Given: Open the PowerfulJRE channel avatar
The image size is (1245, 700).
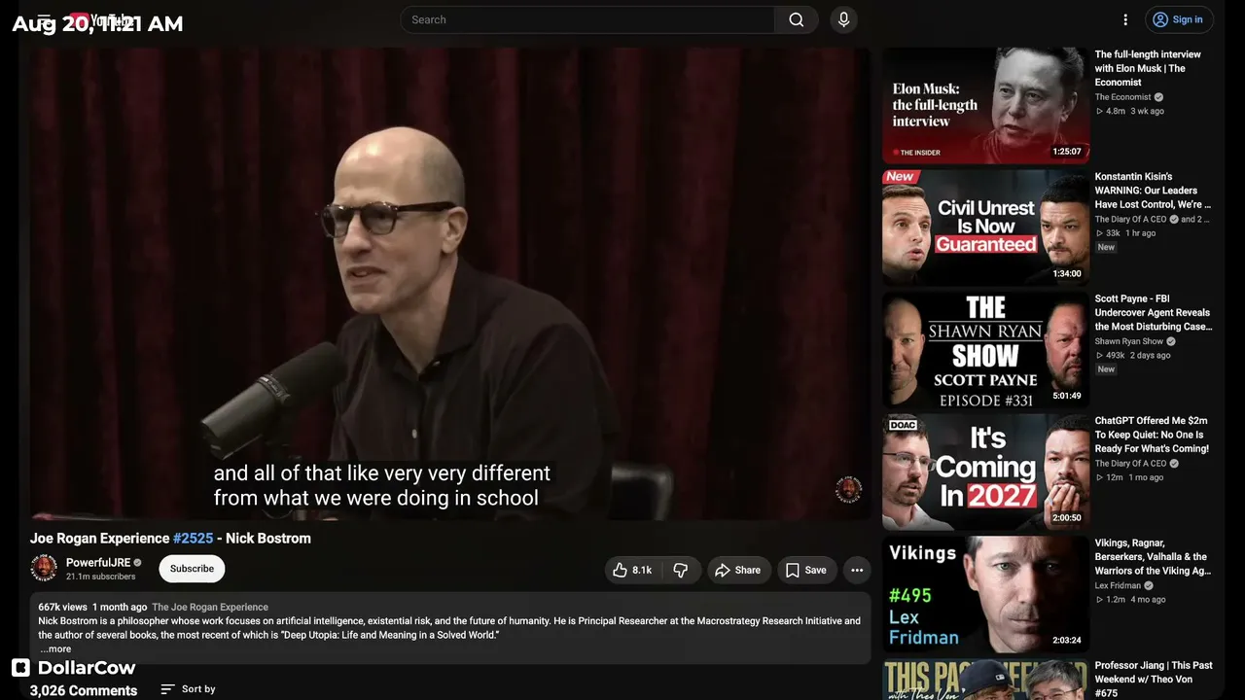Looking at the screenshot, I should click(x=44, y=568).
